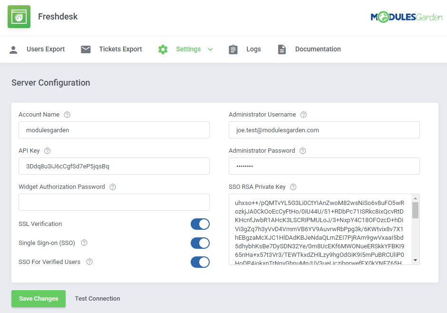Click the API Key input field
Screen dimensions: 447x313
point(114,166)
